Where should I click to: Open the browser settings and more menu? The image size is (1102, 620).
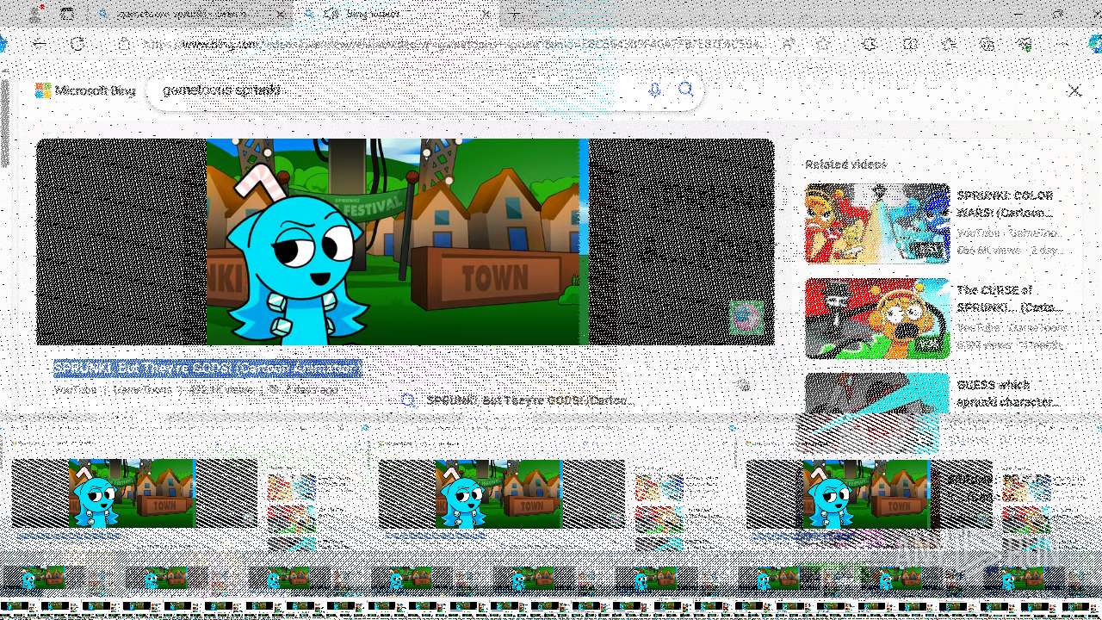coord(1062,44)
